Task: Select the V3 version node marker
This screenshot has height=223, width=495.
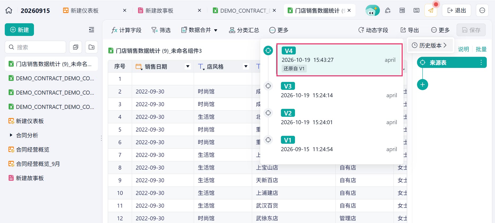Action: [268, 86]
